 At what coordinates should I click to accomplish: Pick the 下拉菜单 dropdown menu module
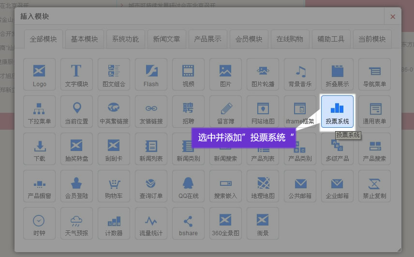tap(40, 111)
